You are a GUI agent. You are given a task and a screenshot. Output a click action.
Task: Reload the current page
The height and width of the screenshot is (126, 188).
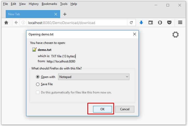[131, 22]
